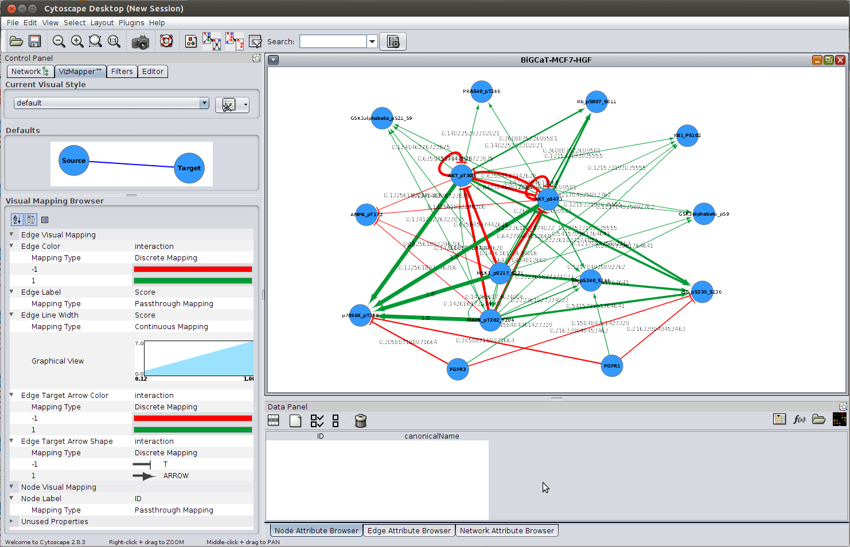This screenshot has width=850, height=547.
Task: Open Edge Line Width continuous mapping graph
Action: [x=194, y=361]
